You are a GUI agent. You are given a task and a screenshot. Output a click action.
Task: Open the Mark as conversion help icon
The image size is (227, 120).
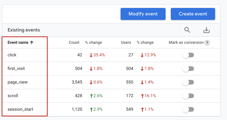tap(207, 43)
